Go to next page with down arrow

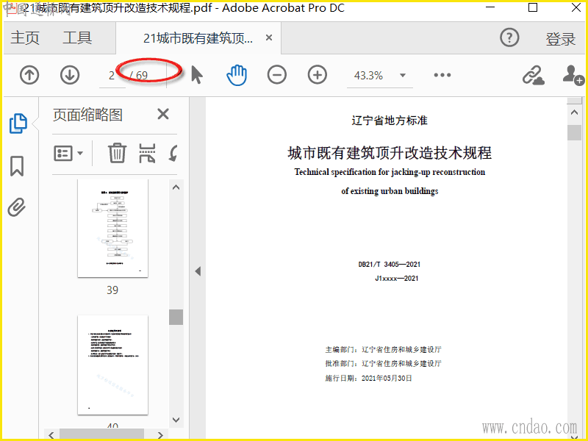[70, 75]
